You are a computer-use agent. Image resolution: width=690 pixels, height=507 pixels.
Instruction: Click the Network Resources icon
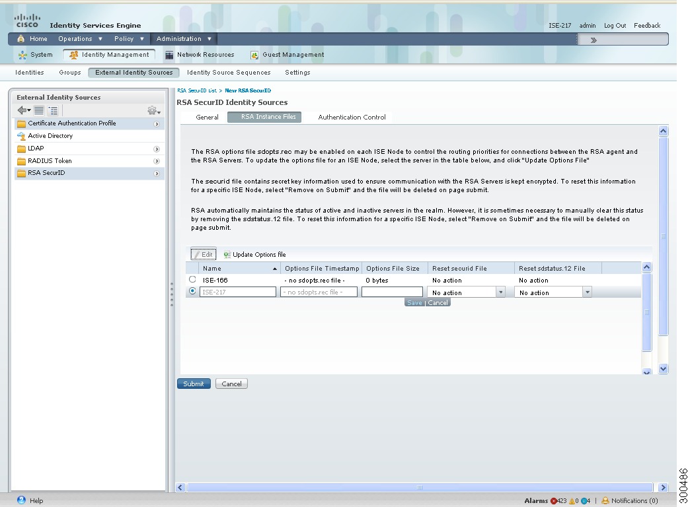[x=169, y=55]
